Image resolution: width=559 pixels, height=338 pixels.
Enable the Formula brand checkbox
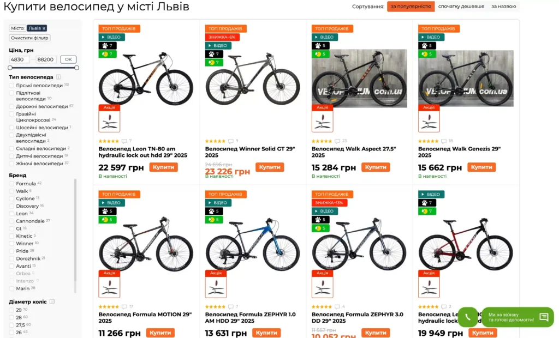11,184
